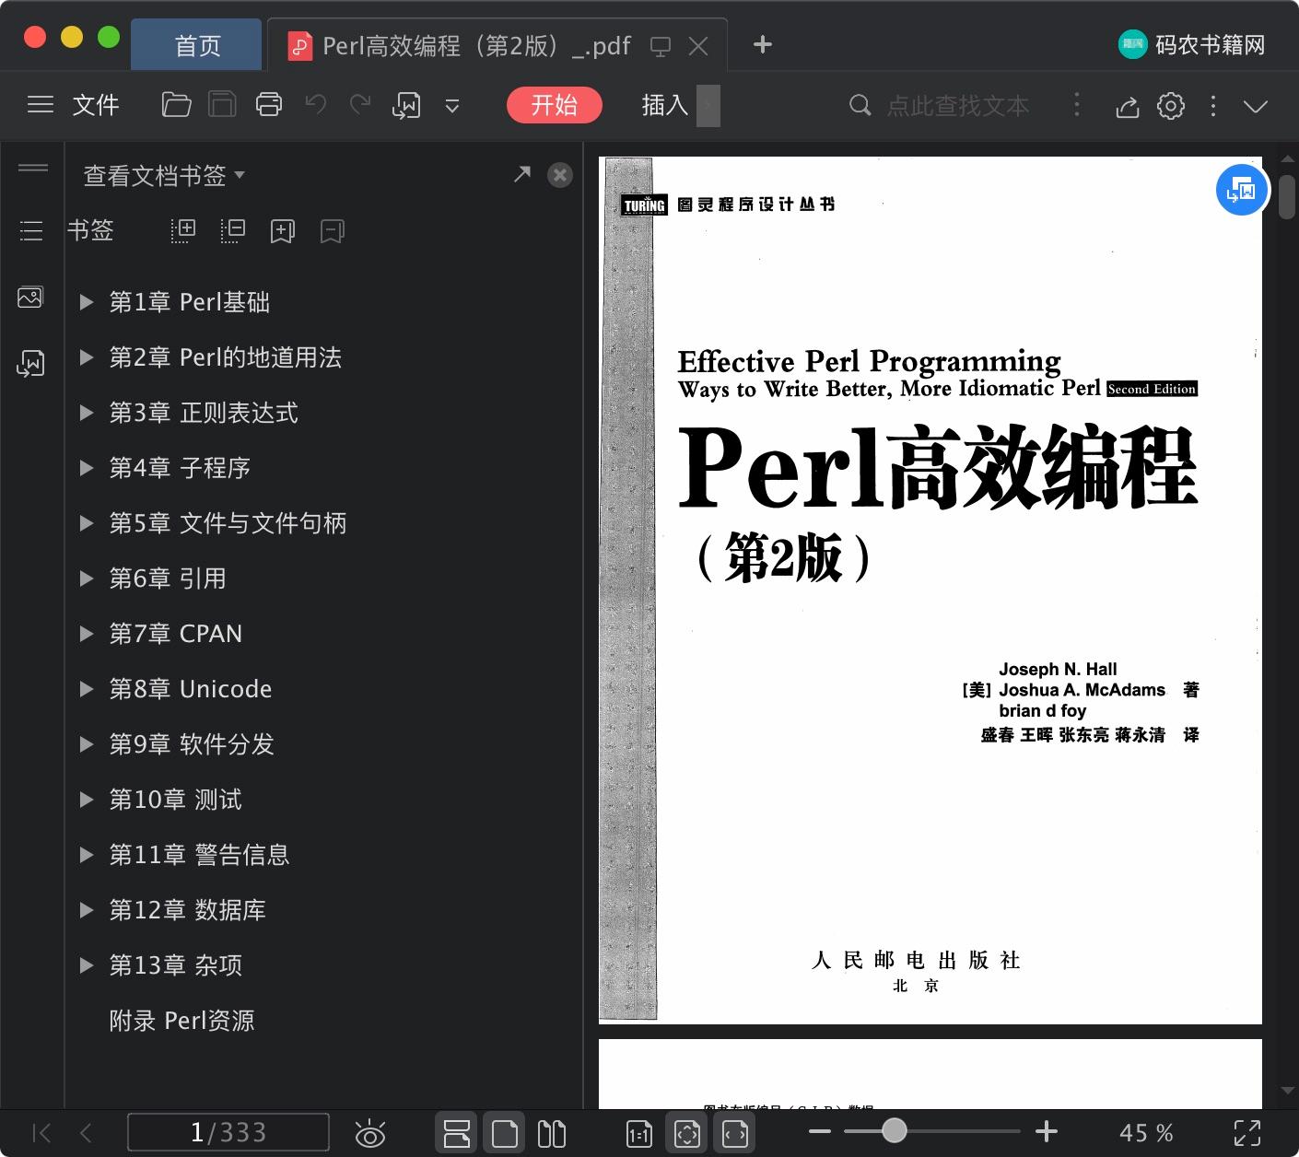1299x1157 pixels.
Task: Switch to the 首页 tab
Action: tap(197, 45)
